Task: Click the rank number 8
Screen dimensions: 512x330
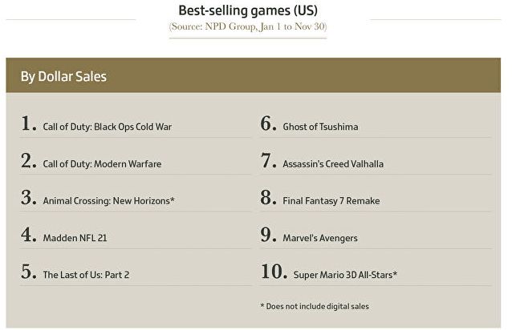Action: coord(268,198)
